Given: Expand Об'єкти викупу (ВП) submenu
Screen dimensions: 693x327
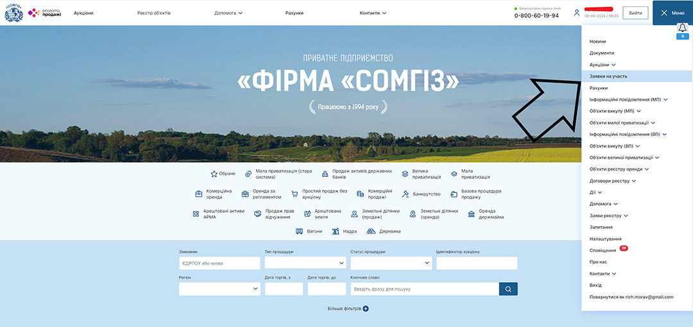Looking at the screenshot, I should (614, 146).
